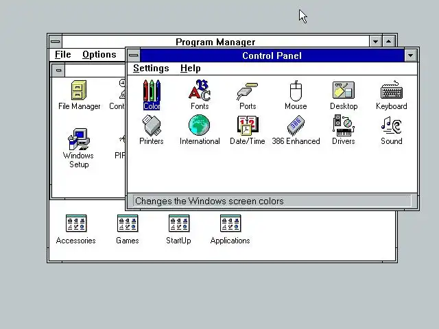Minimize the Control Panel window

pos(410,56)
